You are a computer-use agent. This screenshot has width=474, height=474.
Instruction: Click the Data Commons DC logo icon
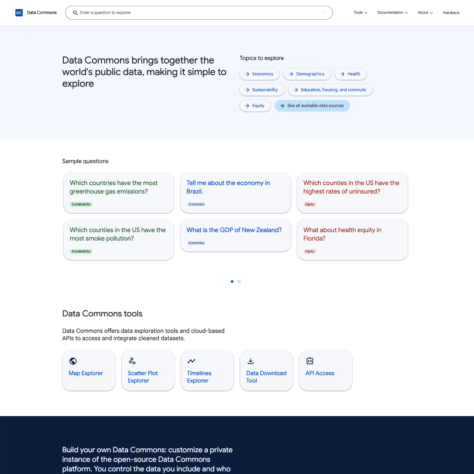tap(19, 13)
